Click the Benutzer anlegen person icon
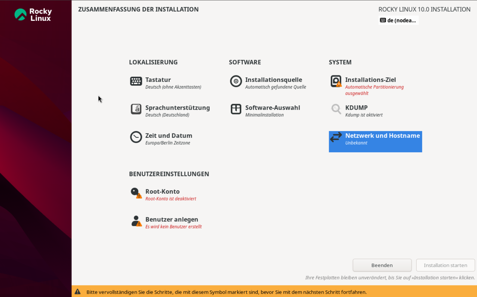The height and width of the screenshot is (297, 477). point(136,221)
